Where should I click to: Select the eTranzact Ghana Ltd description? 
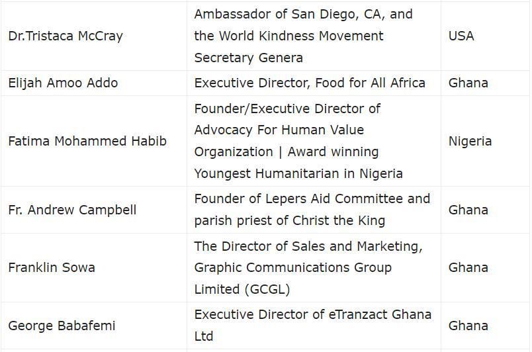(314, 326)
